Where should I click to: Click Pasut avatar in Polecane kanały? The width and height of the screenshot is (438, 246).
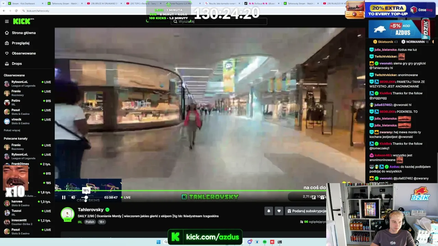(7, 231)
